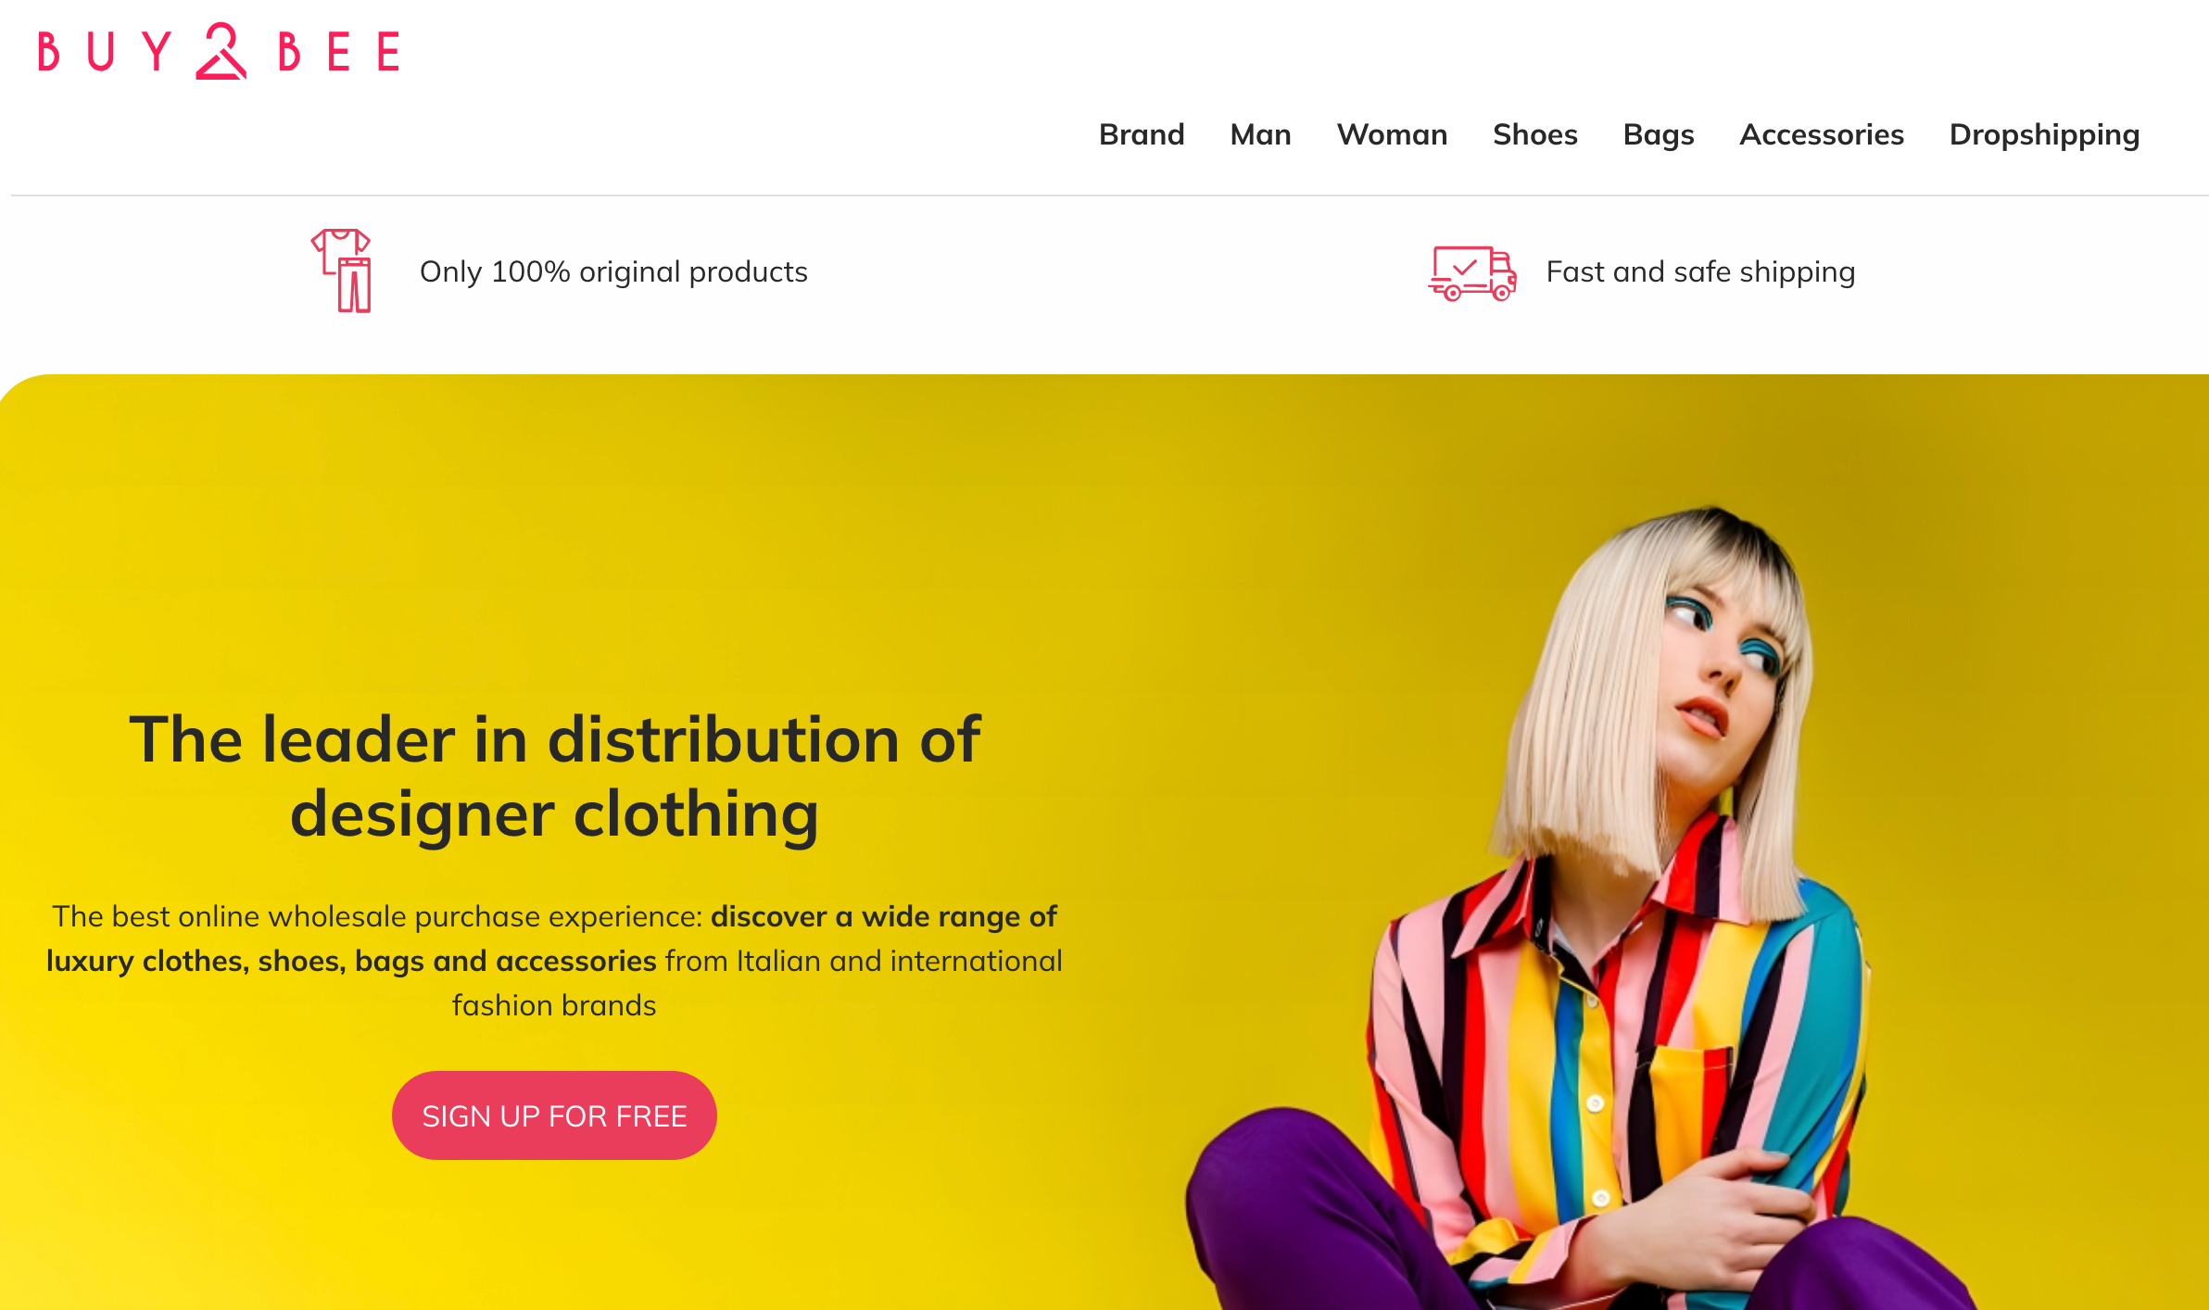
Task: Click the delivery truck icon
Action: click(1472, 272)
